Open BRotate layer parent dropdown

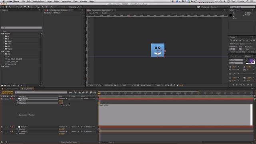90,127
